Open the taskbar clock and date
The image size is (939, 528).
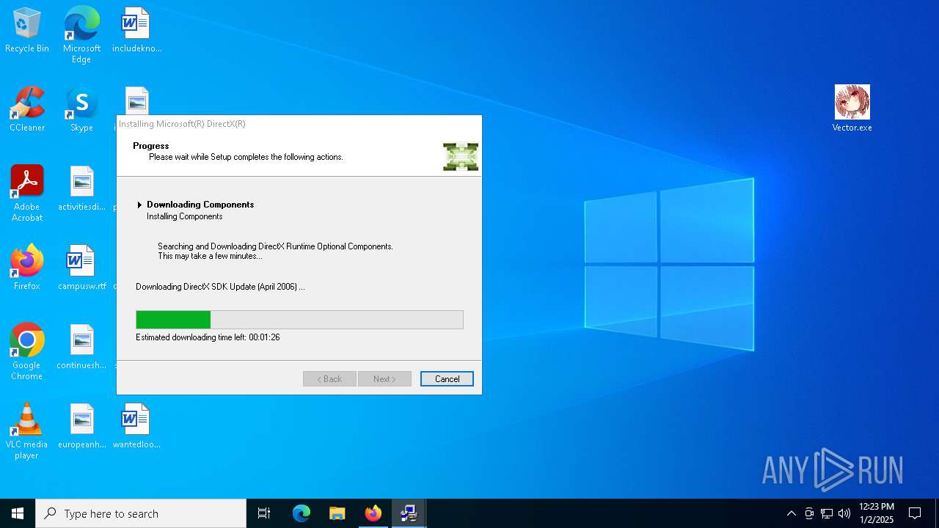point(876,513)
